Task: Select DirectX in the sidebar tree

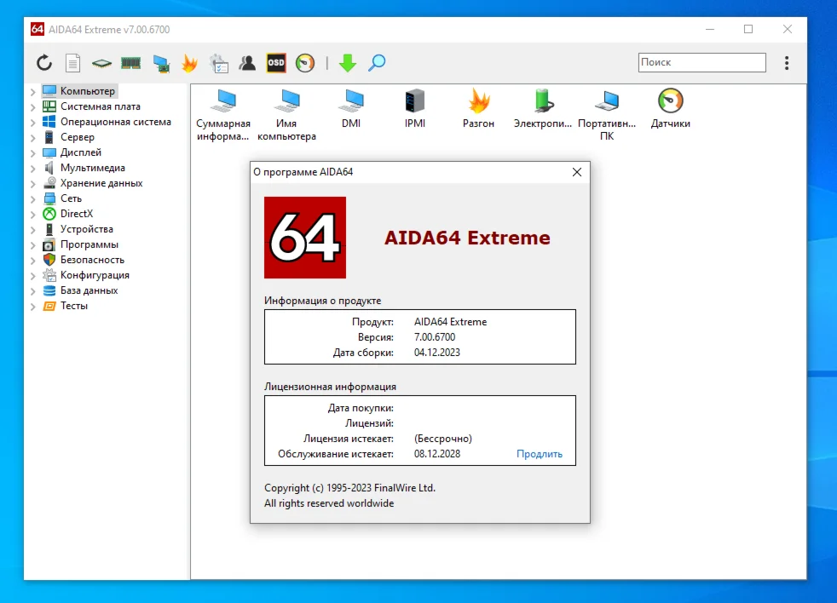Action: pyautogui.click(x=77, y=214)
